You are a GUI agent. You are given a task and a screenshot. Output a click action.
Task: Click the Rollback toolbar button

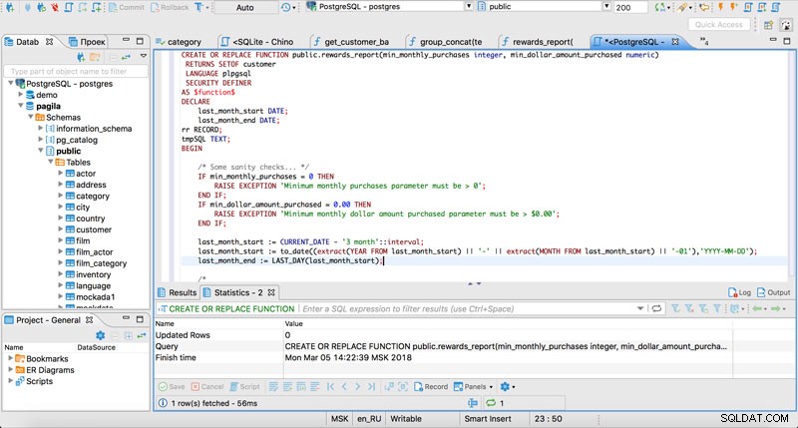click(170, 7)
